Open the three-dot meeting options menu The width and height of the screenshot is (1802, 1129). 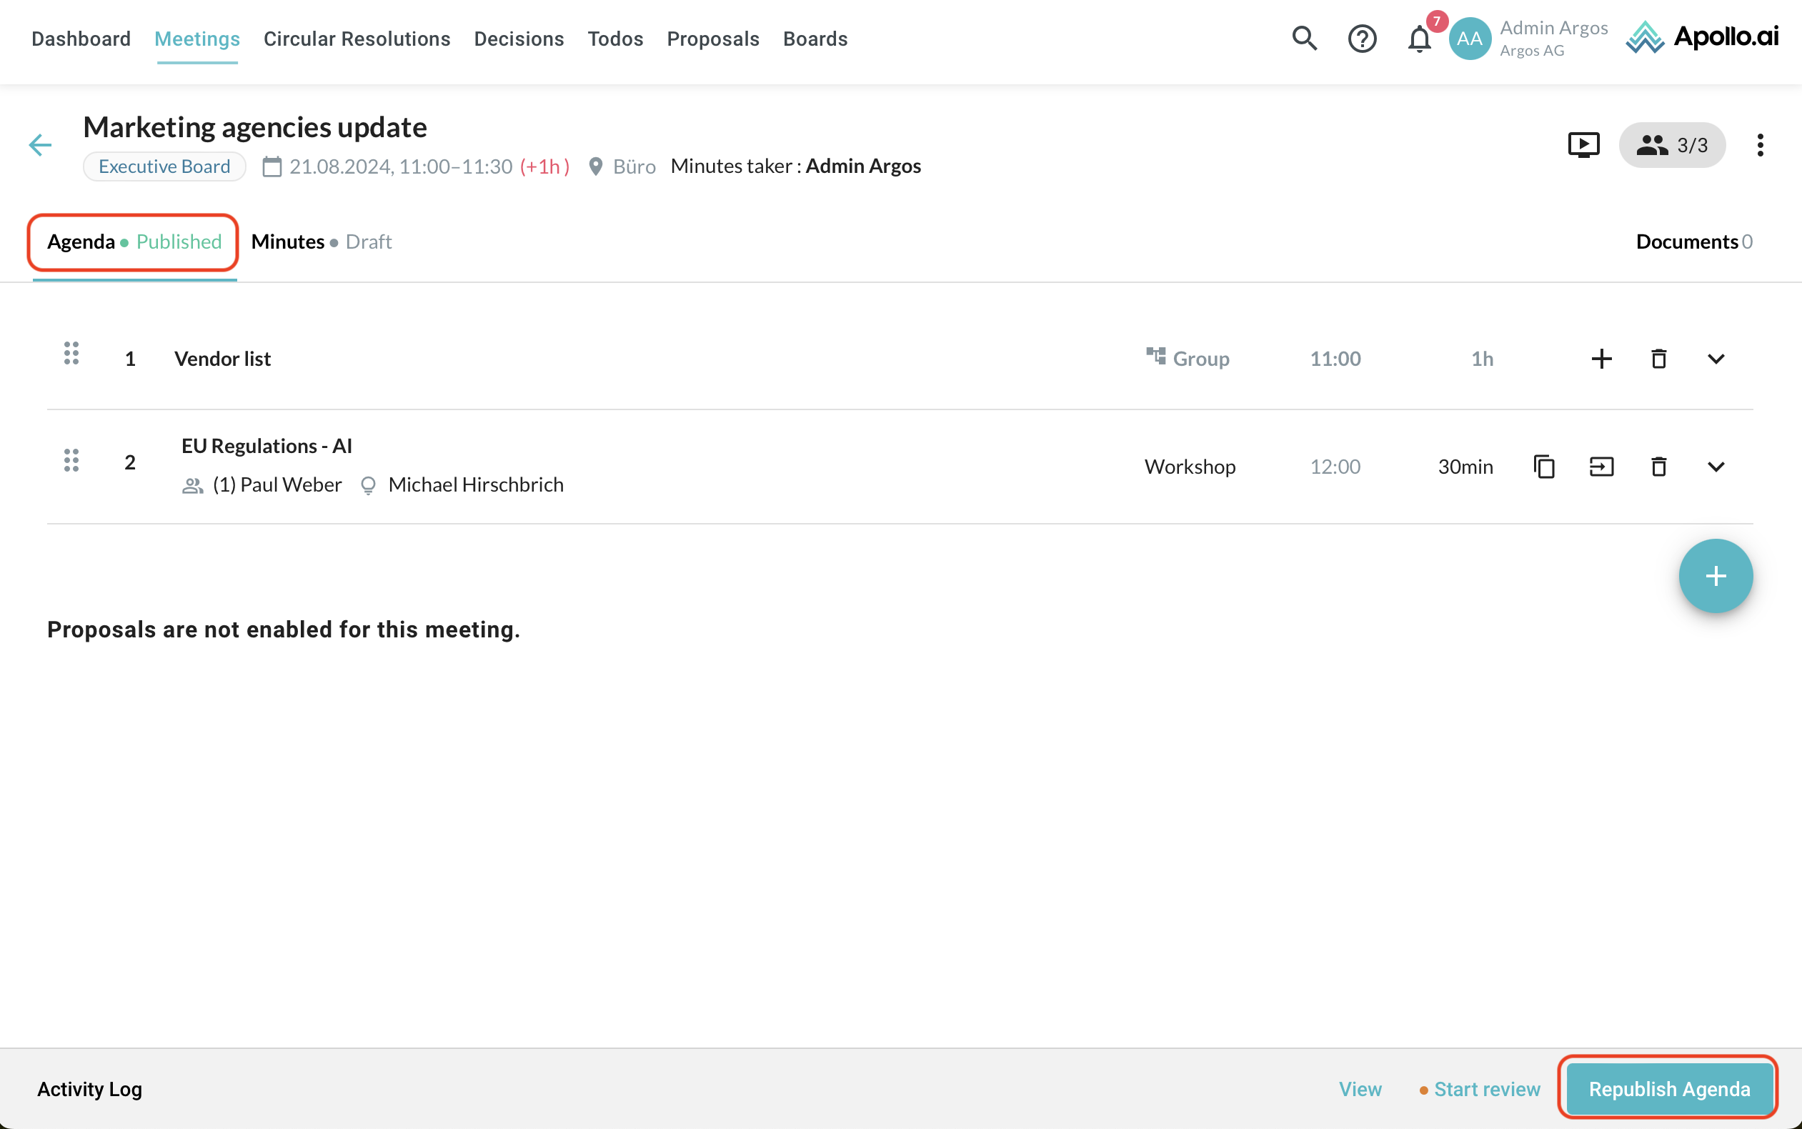pos(1760,145)
